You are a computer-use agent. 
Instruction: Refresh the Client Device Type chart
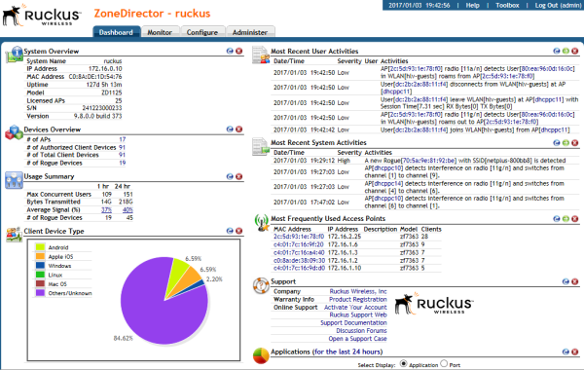coord(230,231)
